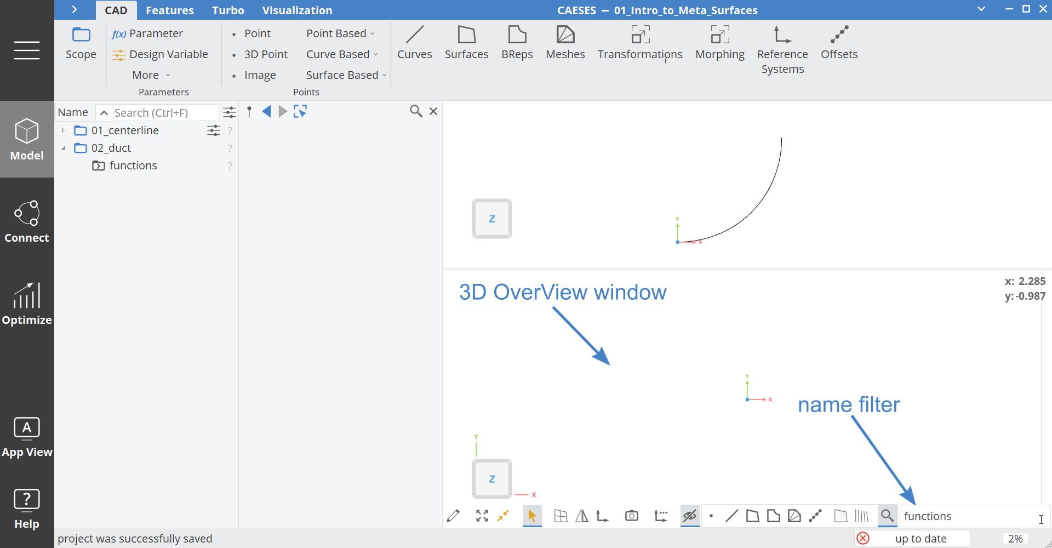Collapse the 02_duct folder
The height and width of the screenshot is (548, 1052).
[x=64, y=148]
